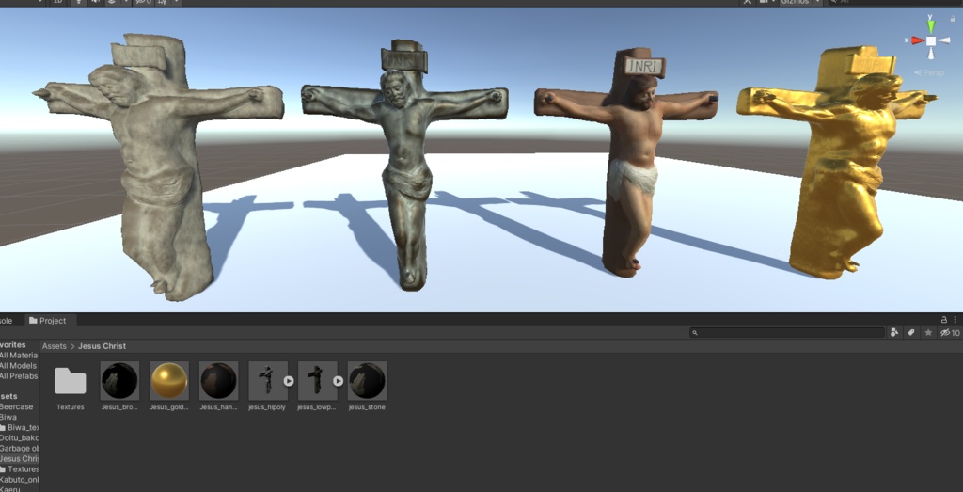Click the Assets root header in tree
This screenshot has width=963, height=492.
click(x=9, y=396)
